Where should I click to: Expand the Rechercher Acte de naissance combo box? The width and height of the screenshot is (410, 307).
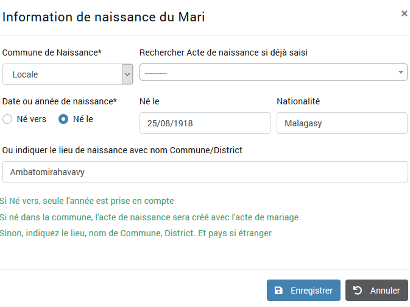tap(274, 72)
